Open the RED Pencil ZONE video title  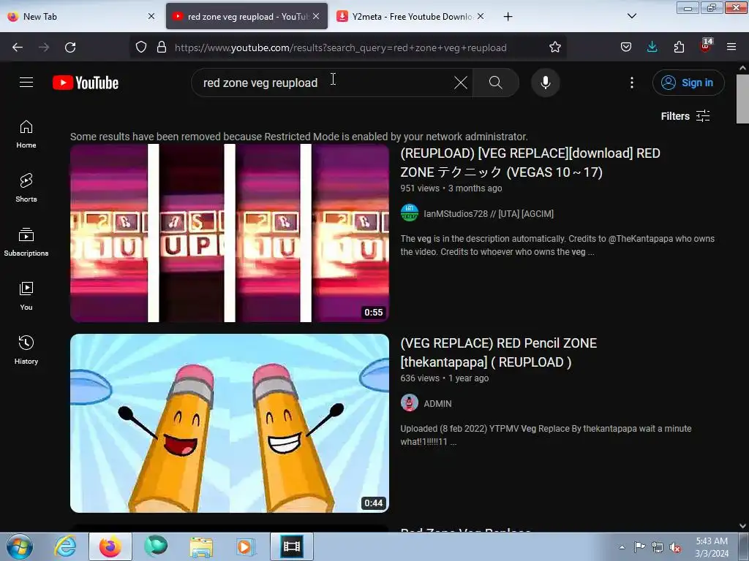[x=499, y=353]
